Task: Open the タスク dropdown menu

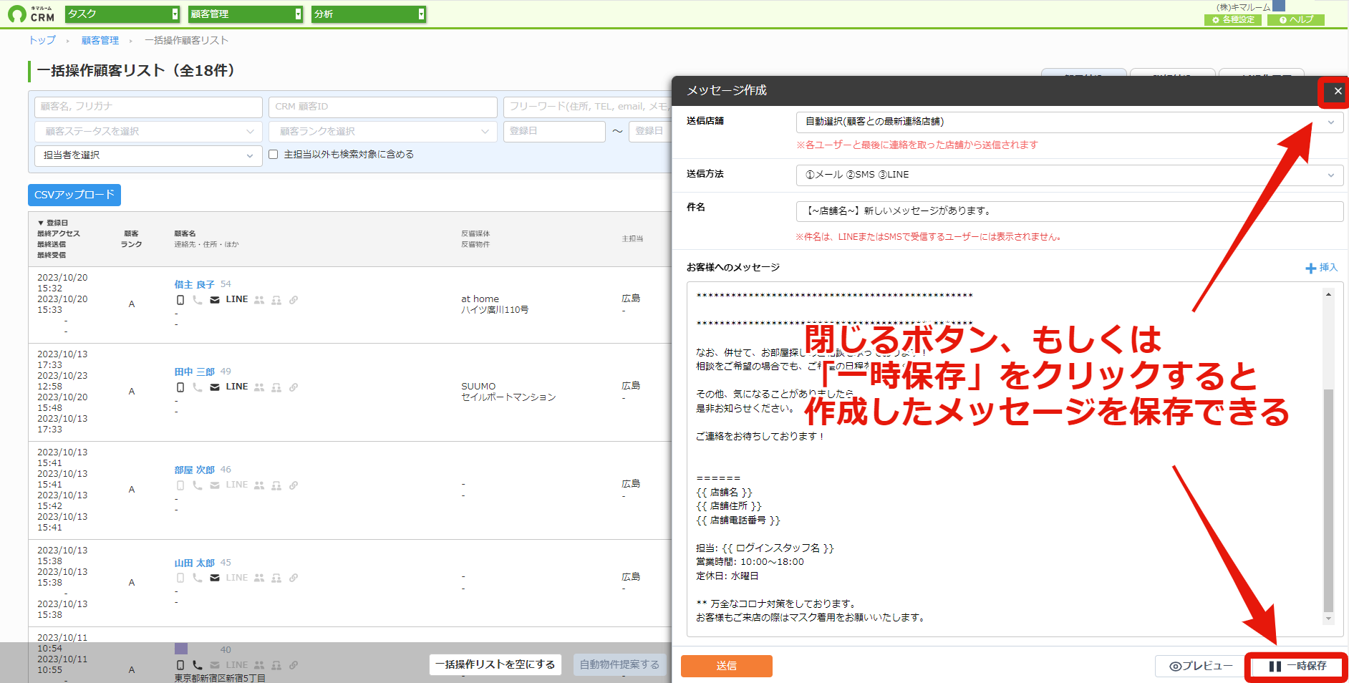Action: click(122, 14)
